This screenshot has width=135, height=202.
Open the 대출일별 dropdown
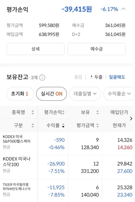click(x=85, y=94)
